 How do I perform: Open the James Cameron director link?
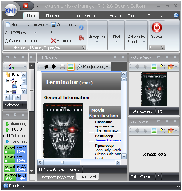point(108,140)
